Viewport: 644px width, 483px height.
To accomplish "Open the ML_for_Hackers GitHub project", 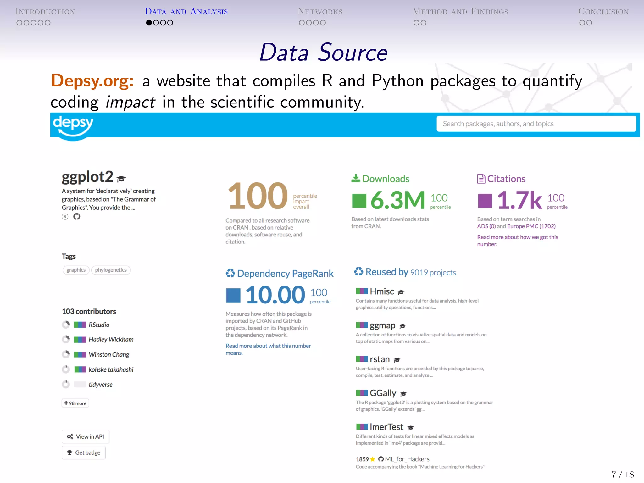I will [407, 459].
